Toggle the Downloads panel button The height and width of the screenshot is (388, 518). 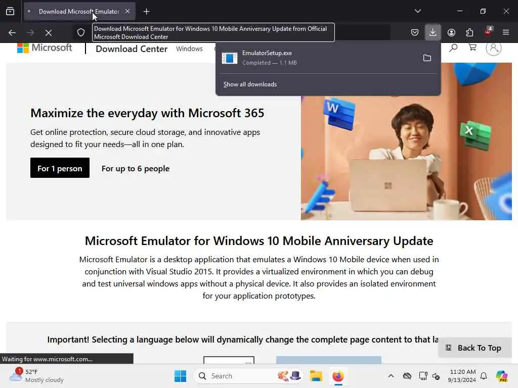click(433, 32)
